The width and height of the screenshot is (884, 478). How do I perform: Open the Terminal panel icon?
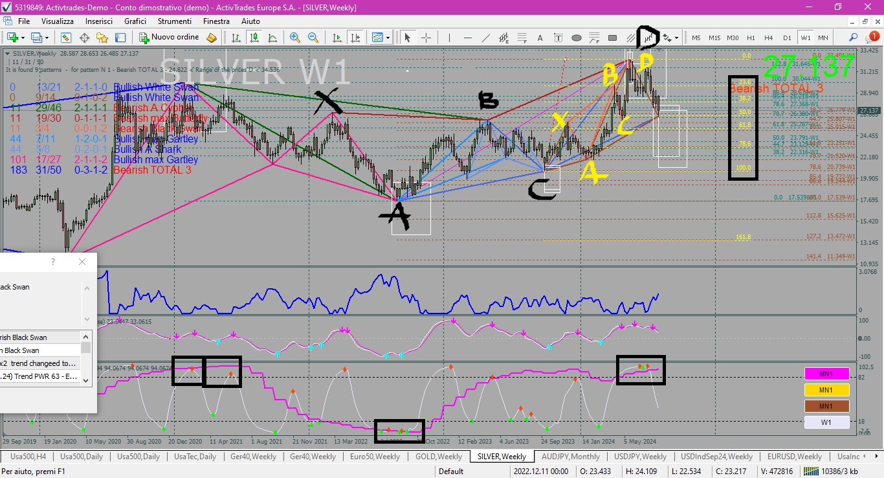(120, 38)
